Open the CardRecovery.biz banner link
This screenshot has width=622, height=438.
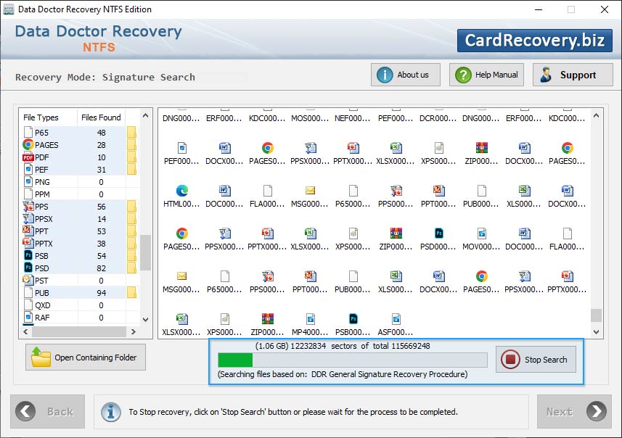pos(535,41)
